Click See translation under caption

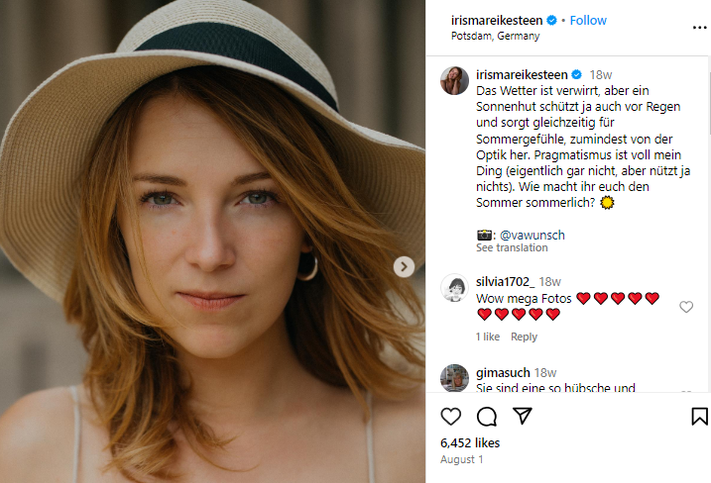[x=512, y=247]
